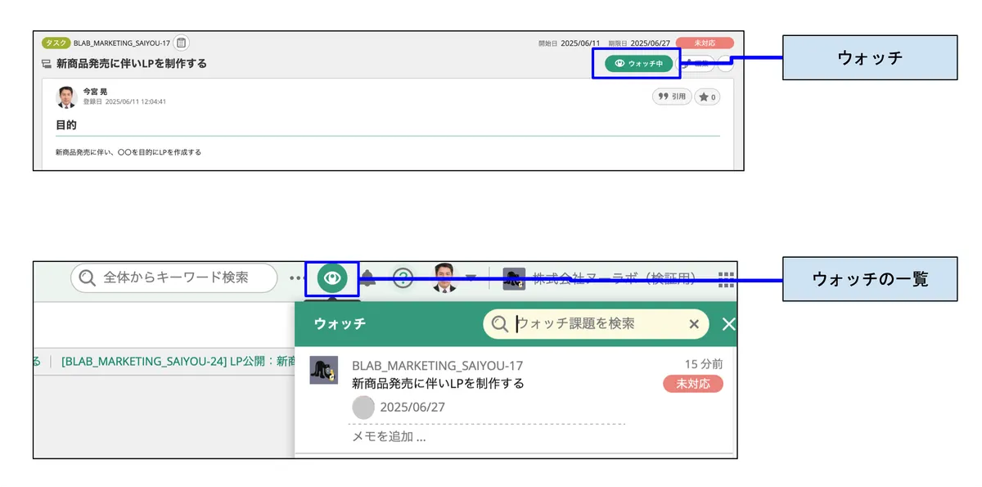Clear the watch search with the x icon

tap(694, 324)
